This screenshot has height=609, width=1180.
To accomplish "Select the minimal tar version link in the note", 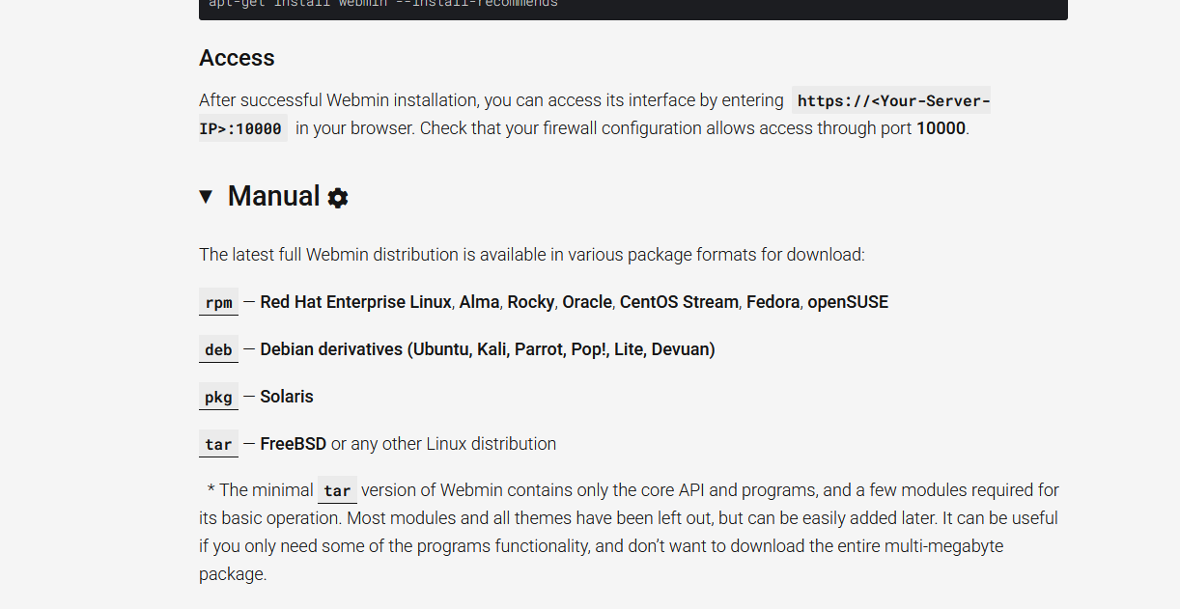I will pyautogui.click(x=337, y=490).
